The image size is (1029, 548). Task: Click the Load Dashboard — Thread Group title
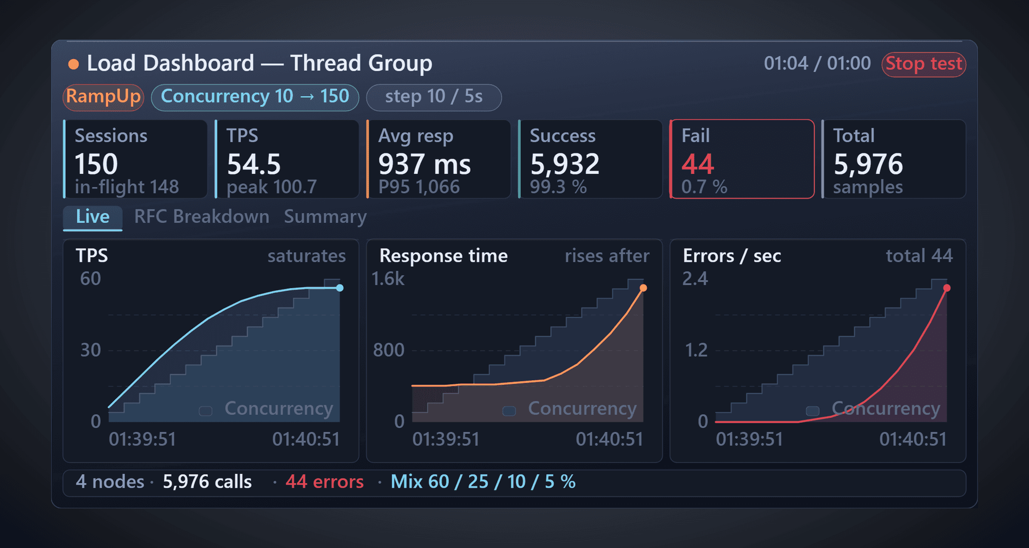tap(259, 64)
